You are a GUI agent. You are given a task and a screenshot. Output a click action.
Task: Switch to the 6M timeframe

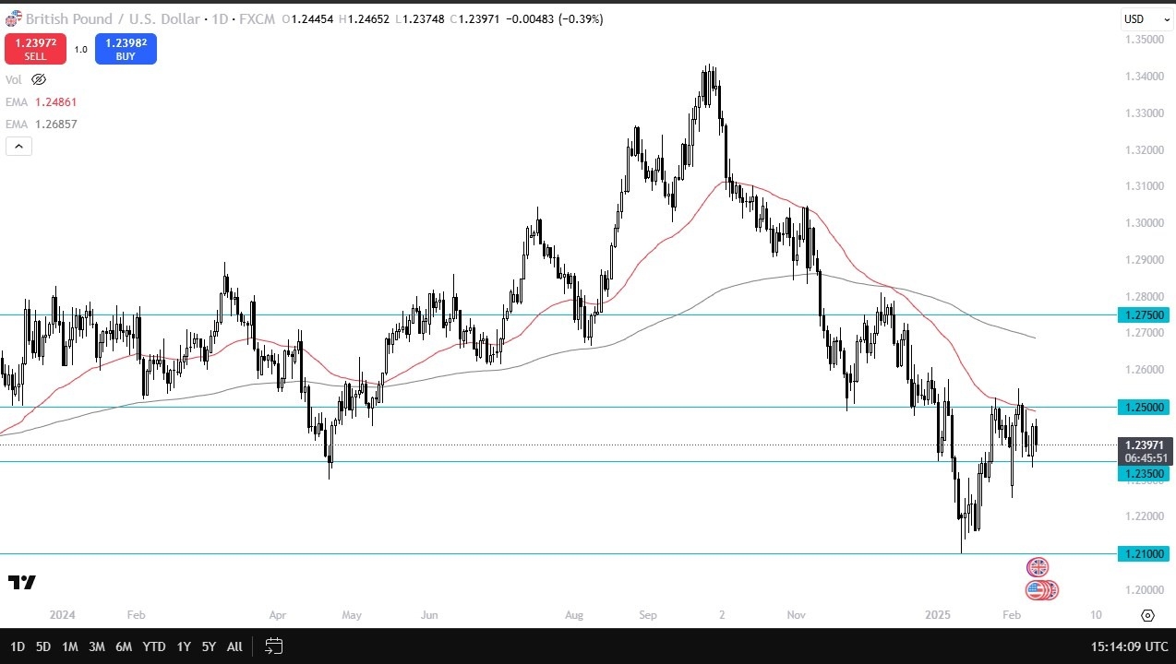(124, 646)
